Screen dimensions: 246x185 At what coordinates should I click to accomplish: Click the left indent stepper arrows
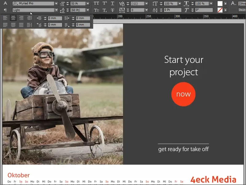click(45, 18)
